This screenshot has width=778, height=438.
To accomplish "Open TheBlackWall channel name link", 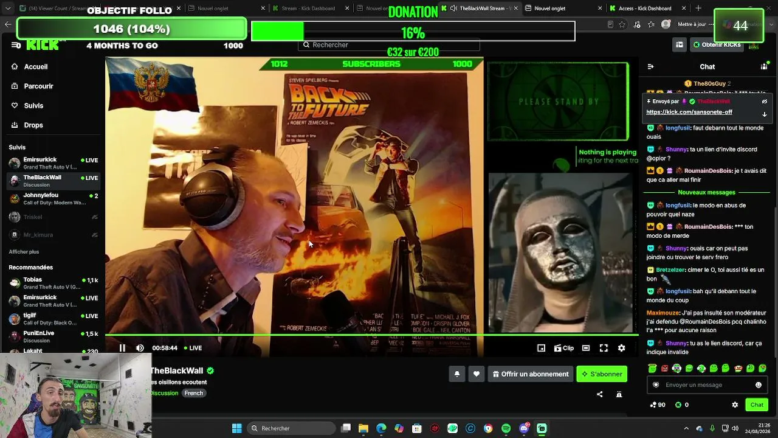I will click(177, 370).
